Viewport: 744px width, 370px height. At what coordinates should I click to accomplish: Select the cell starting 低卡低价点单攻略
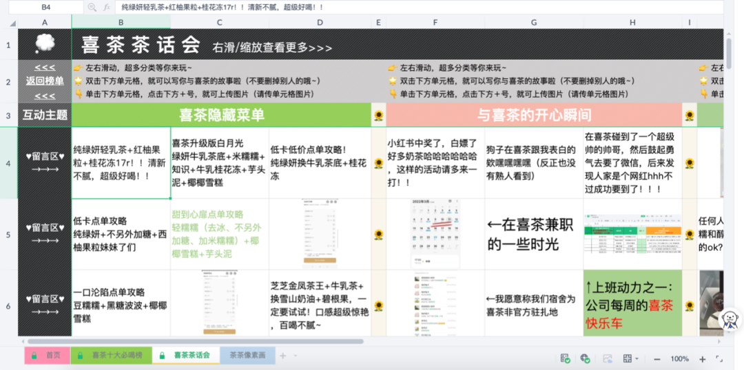click(320, 163)
